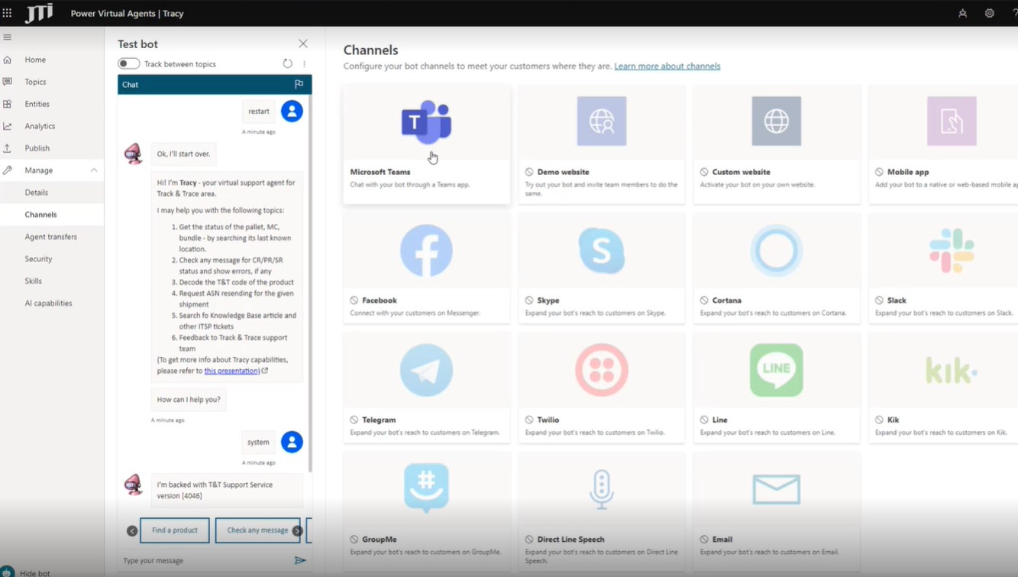Open the Custom website channel tile
This screenshot has height=577, width=1018.
click(x=777, y=144)
